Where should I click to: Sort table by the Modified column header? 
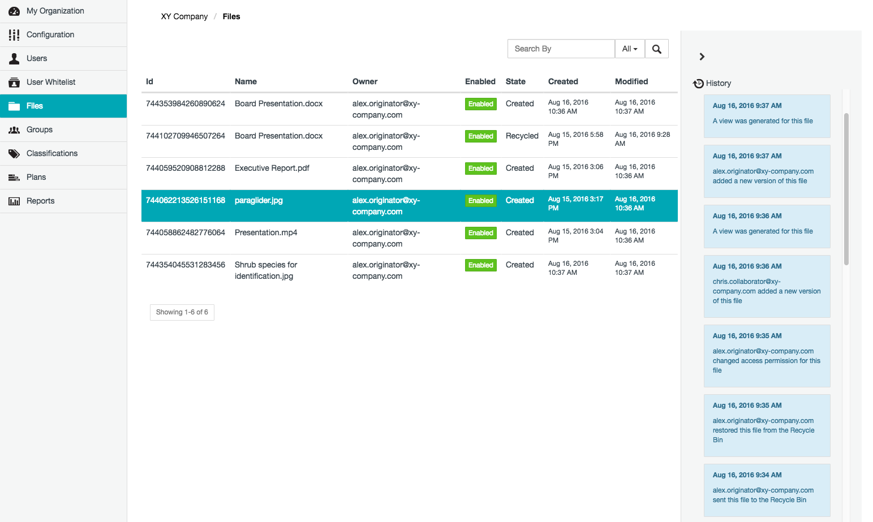click(x=631, y=81)
